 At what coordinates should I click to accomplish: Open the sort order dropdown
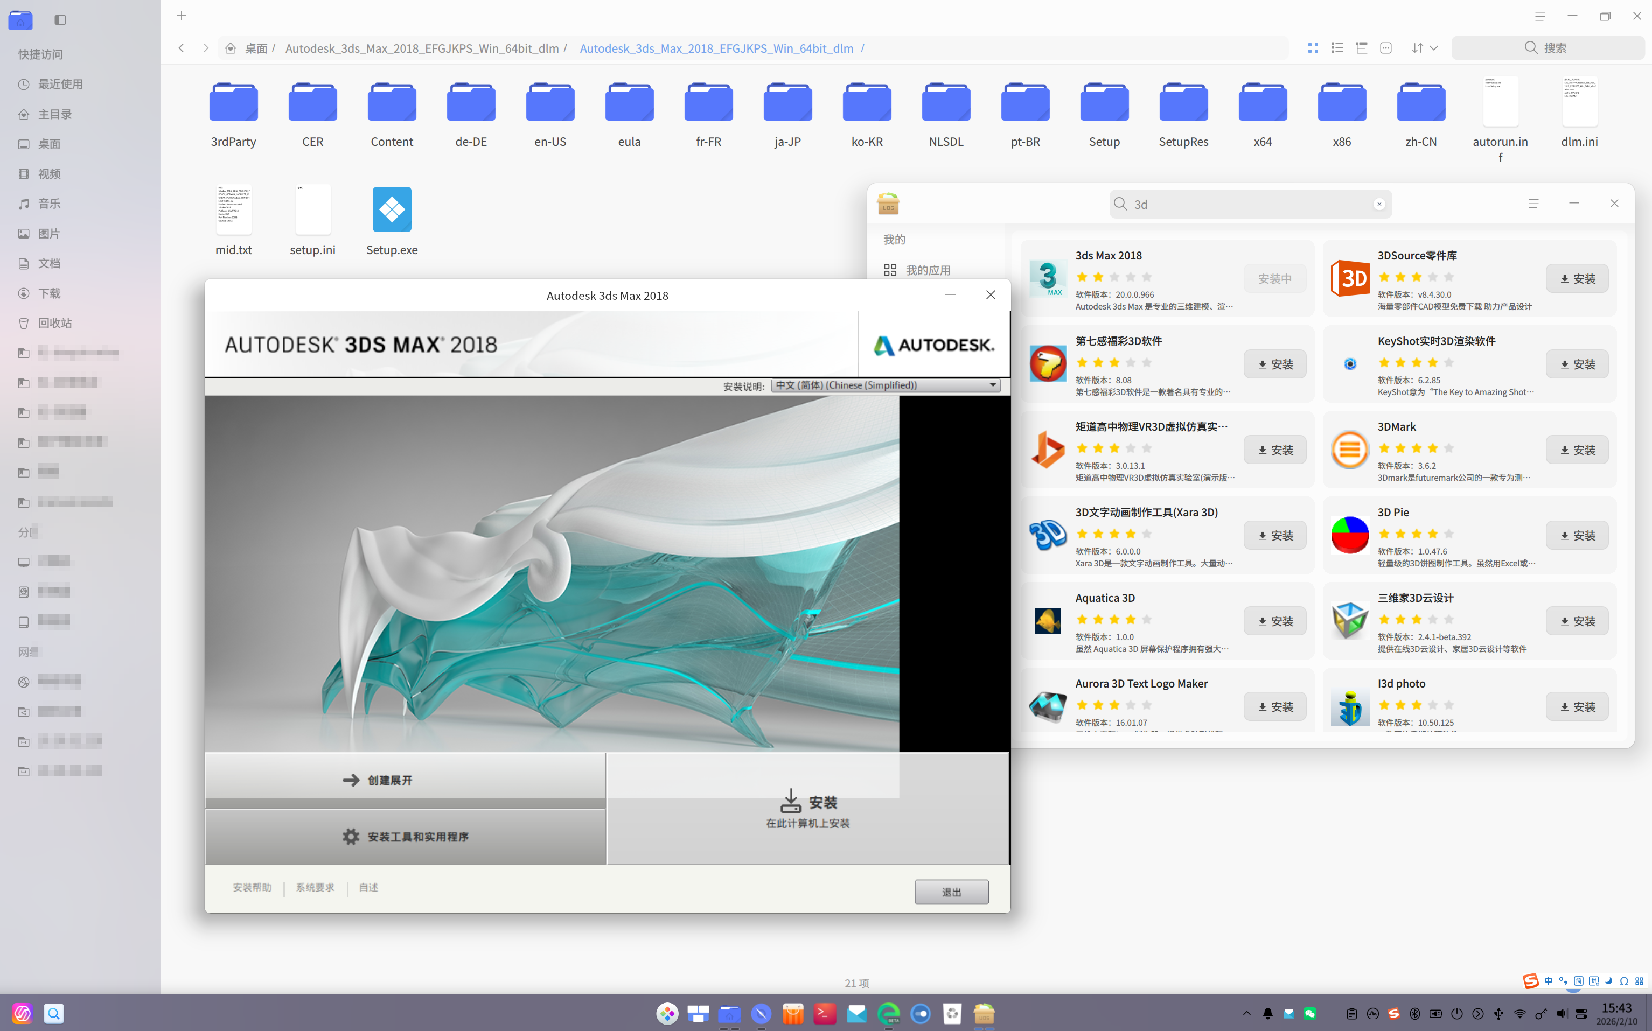1425,48
